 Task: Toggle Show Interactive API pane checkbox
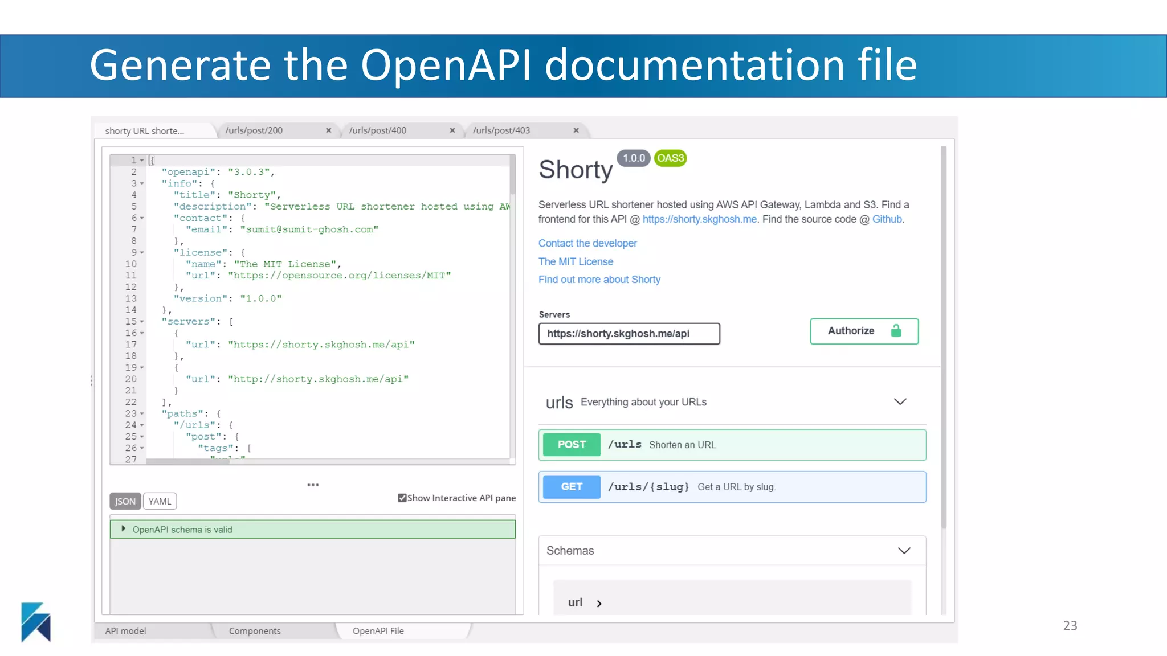coord(402,498)
